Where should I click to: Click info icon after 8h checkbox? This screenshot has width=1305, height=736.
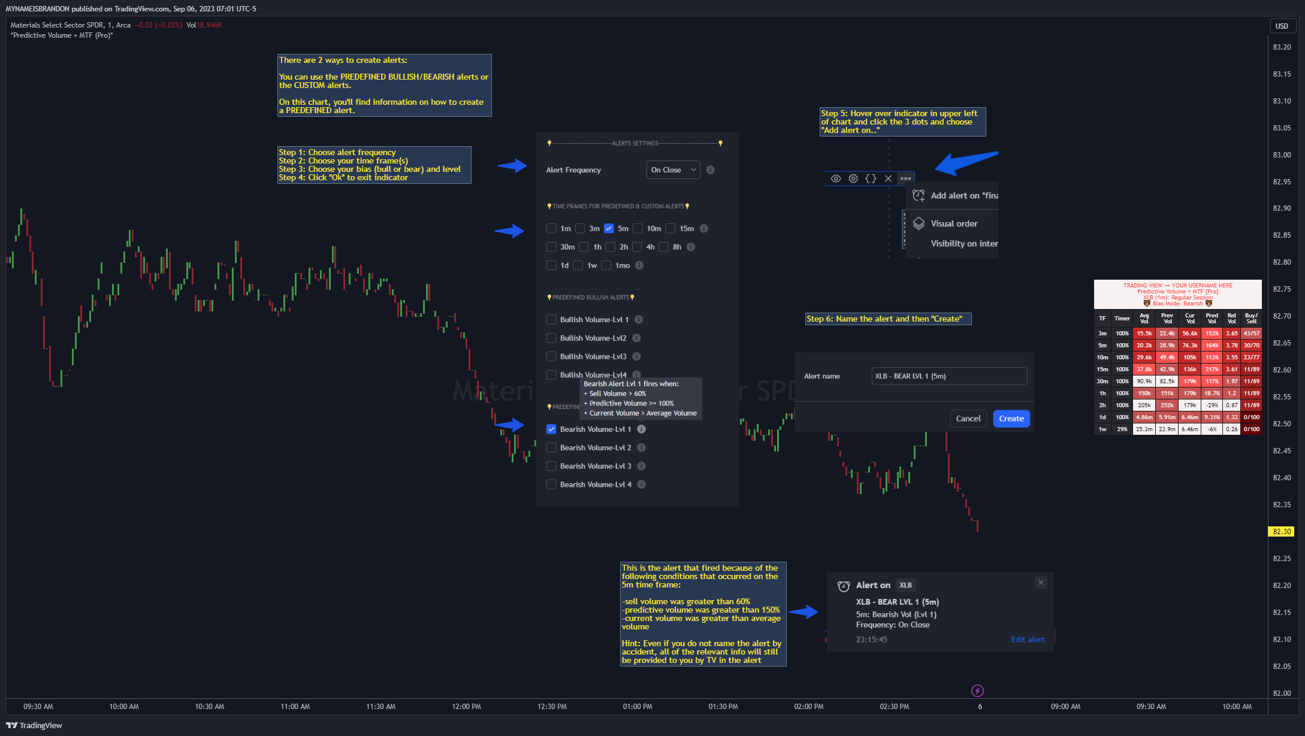click(691, 247)
